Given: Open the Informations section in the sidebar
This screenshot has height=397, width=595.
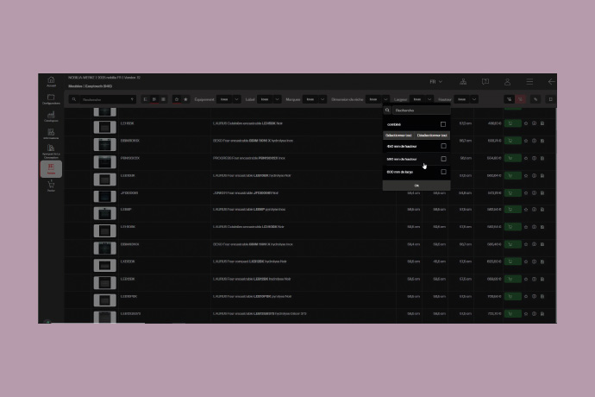Looking at the screenshot, I should 51,134.
